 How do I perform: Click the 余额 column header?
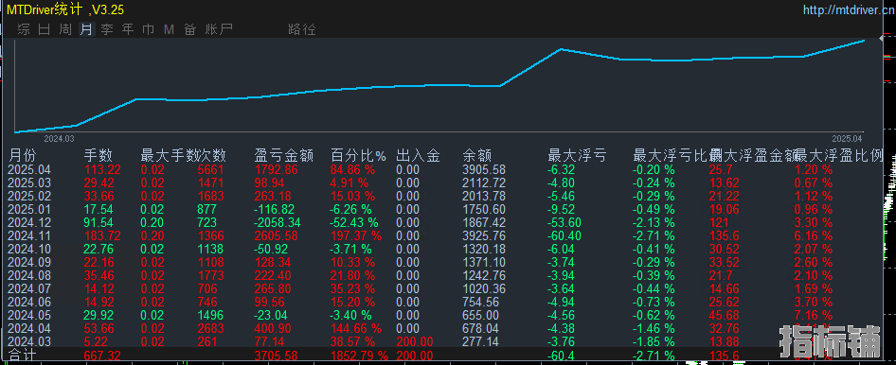click(x=476, y=156)
